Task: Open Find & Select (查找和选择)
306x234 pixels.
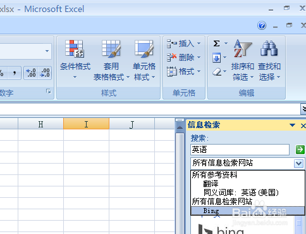Action: pos(269,60)
